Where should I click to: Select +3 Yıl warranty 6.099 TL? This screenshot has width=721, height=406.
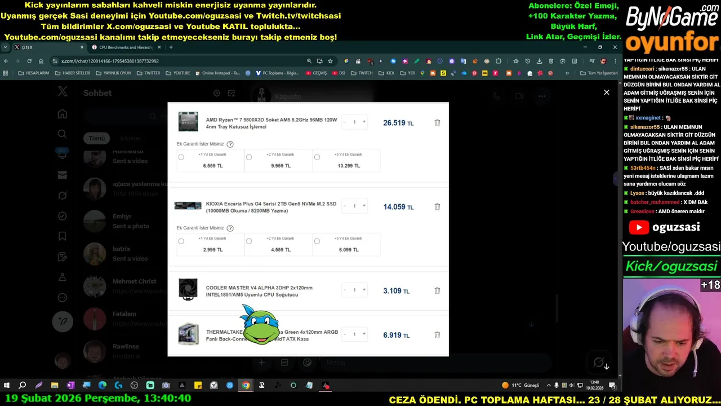[317, 241]
